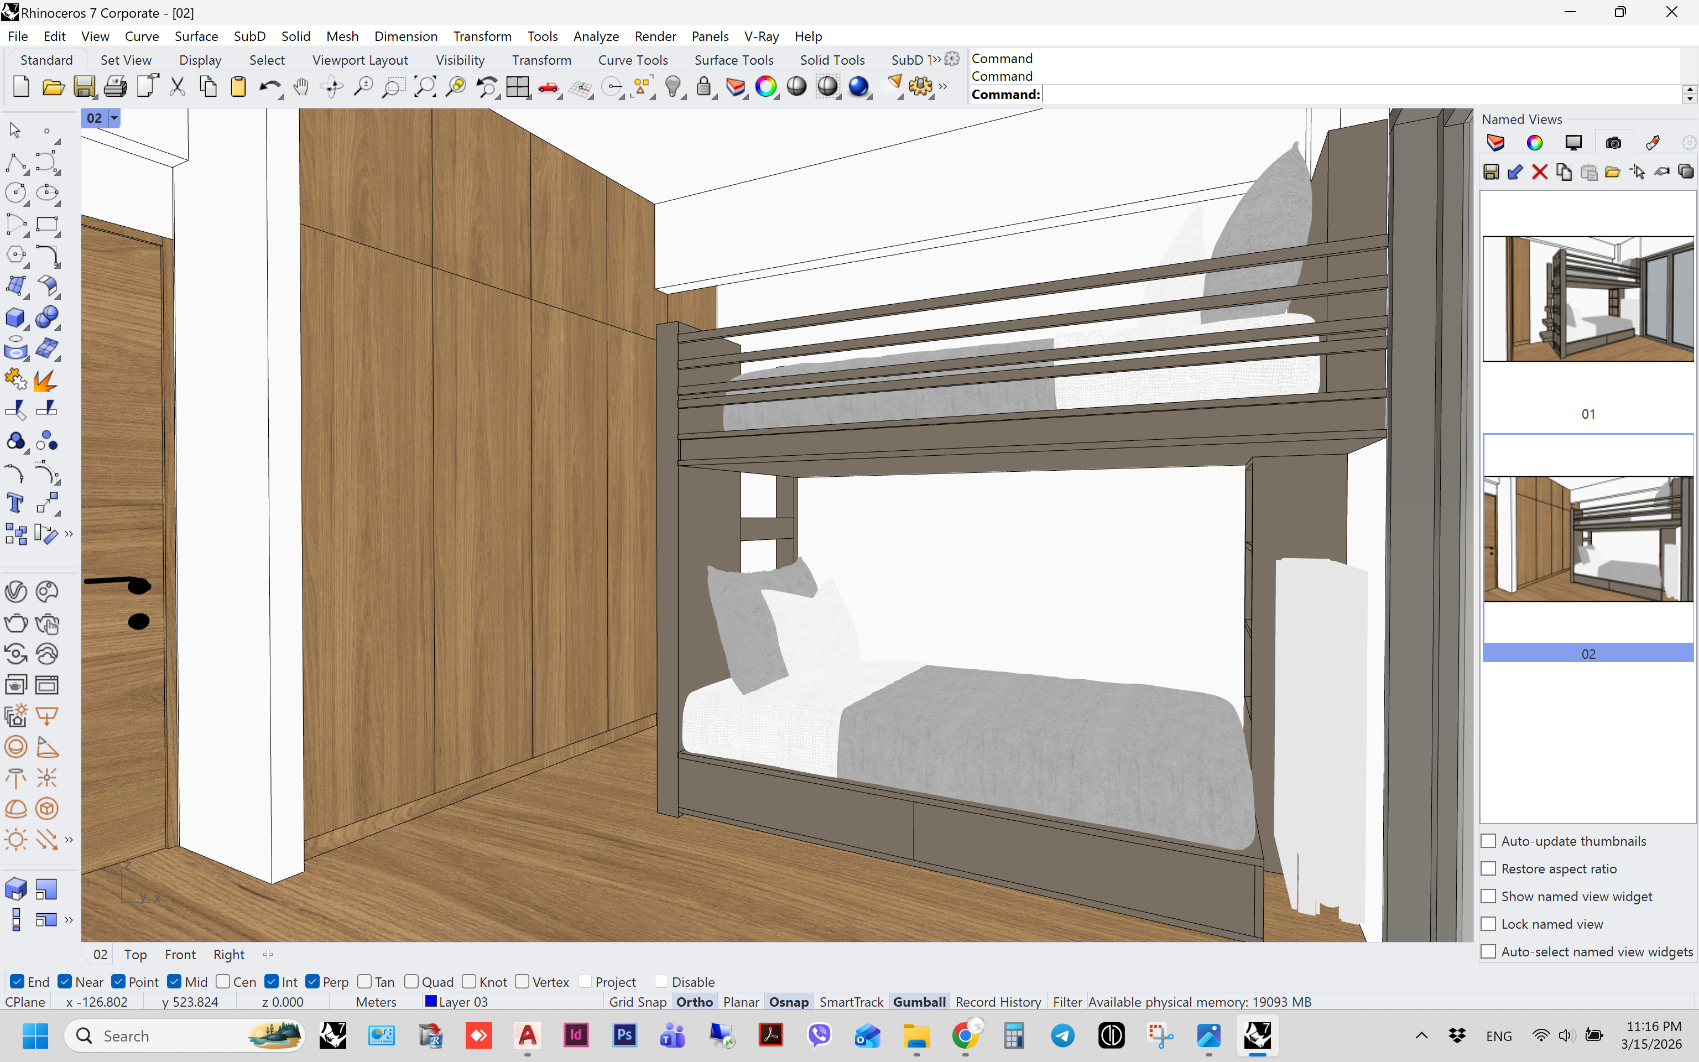Open the Transform menu in the menu bar

[x=482, y=36]
